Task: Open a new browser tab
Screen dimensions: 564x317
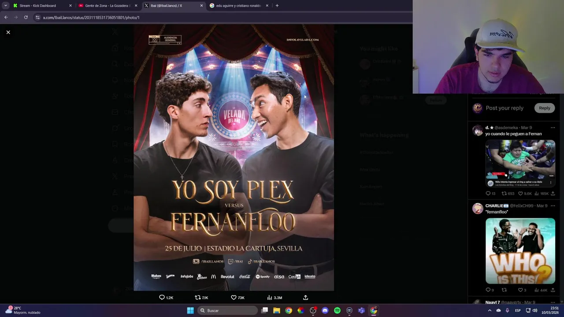Action: pyautogui.click(x=277, y=6)
